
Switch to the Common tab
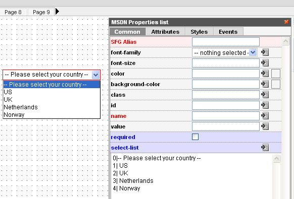127,32
